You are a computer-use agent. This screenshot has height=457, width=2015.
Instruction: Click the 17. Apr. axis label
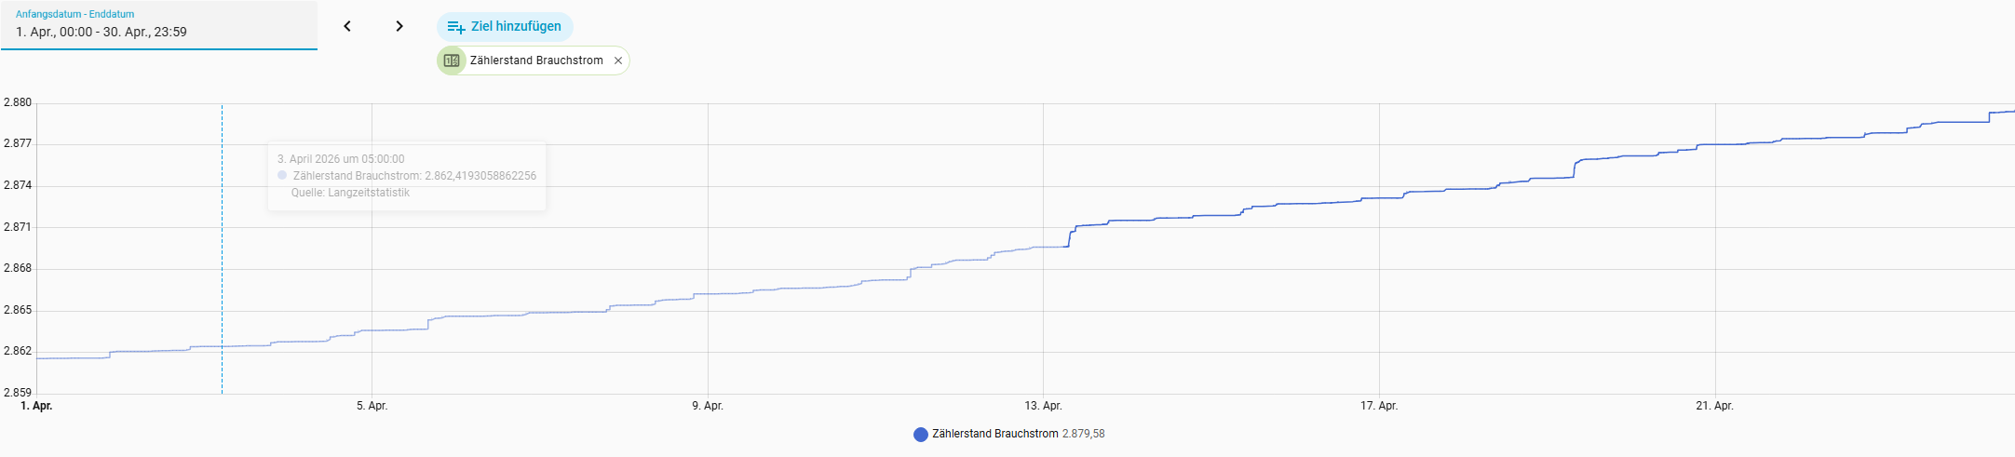click(1379, 406)
